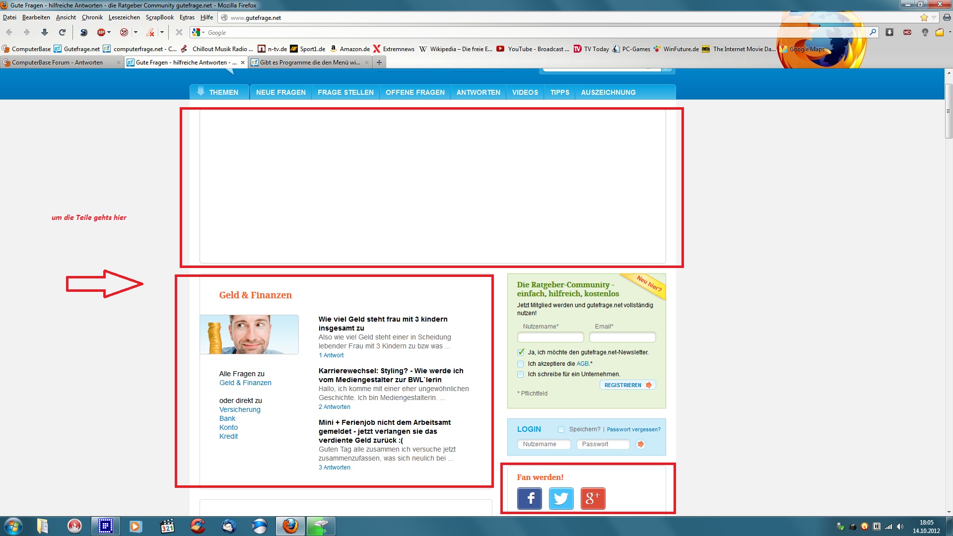Check the AGB acceptance checkbox
This screenshot has width=953, height=536.
pos(521,364)
